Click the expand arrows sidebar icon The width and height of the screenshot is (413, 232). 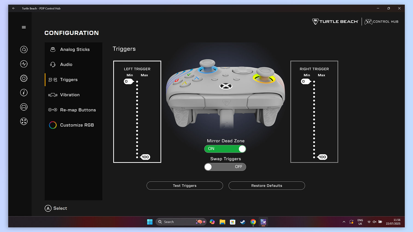24,121
